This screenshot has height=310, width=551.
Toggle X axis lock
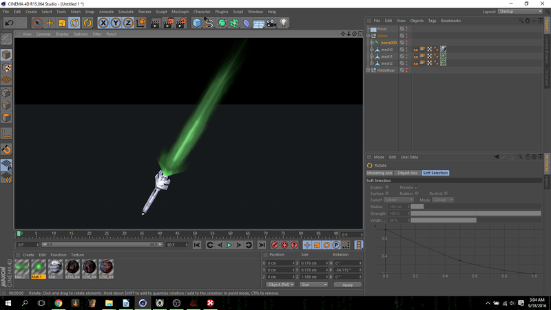point(103,23)
